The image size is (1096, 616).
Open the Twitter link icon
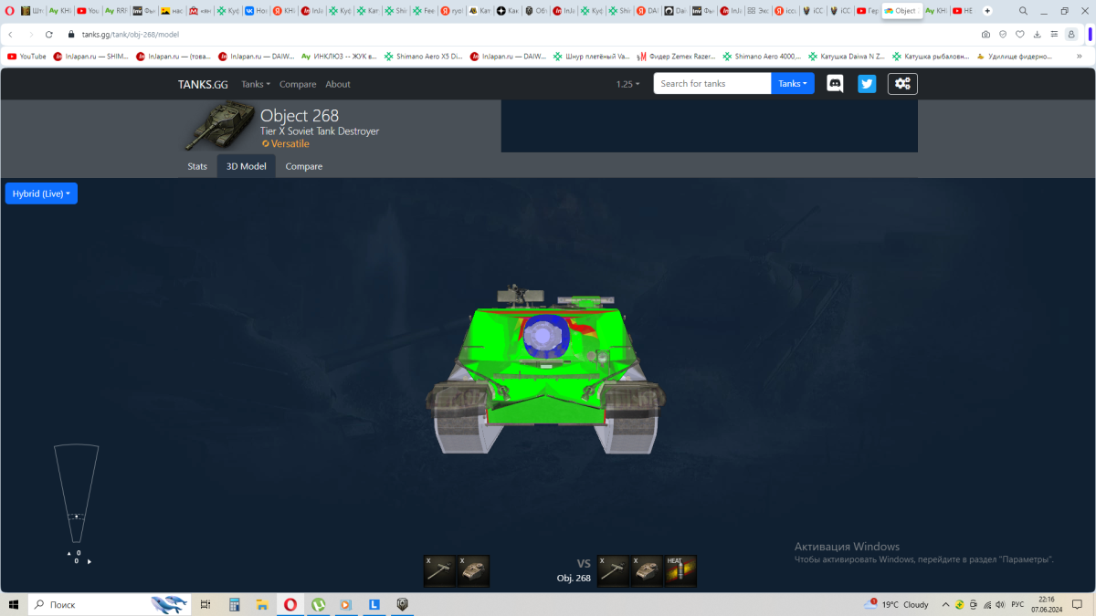coord(867,84)
